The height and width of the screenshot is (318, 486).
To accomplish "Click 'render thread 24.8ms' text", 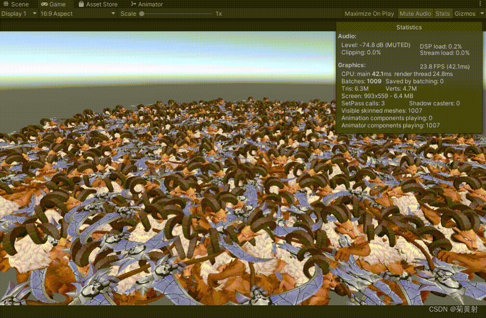I will click(423, 74).
